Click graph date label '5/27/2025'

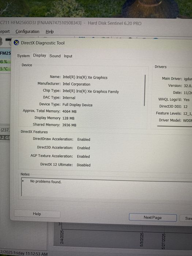click(163, 241)
